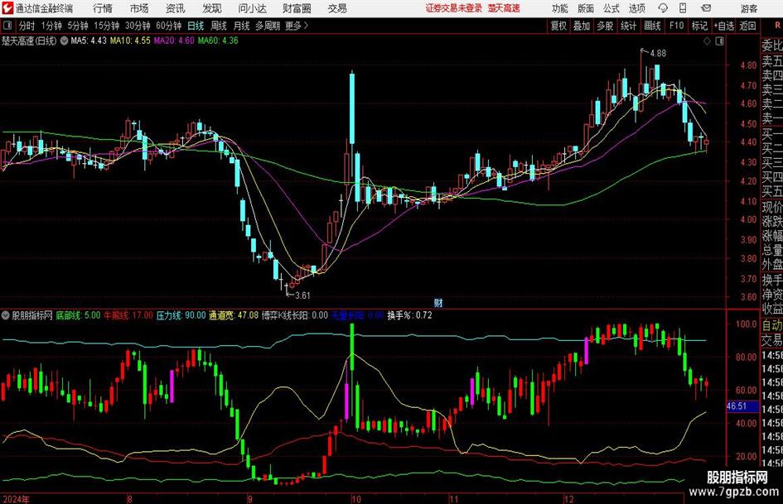Screen dimensions: 783x504
Task: Click the 楚天高速(日线) chart title
Action: click(29, 41)
